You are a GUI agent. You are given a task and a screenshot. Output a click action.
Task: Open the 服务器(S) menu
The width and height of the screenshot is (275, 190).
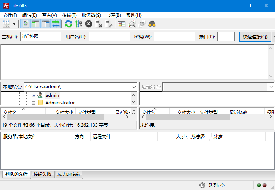(x=91, y=15)
